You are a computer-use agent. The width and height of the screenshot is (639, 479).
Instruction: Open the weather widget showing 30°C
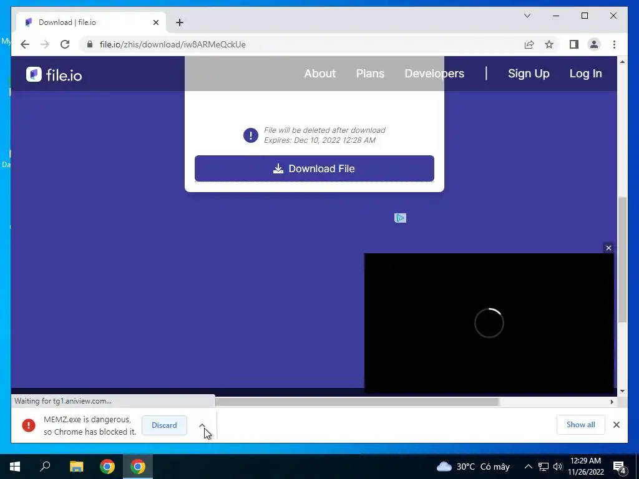click(473, 467)
